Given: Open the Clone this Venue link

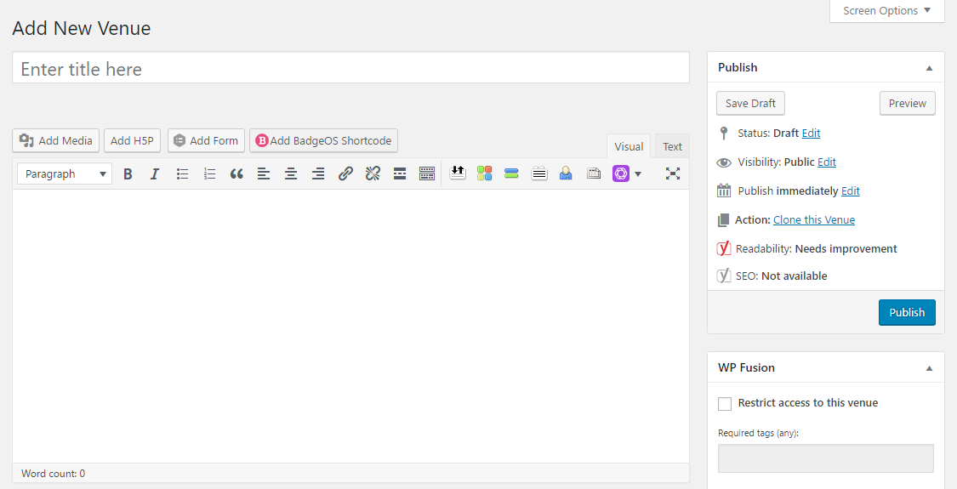Looking at the screenshot, I should coord(813,219).
